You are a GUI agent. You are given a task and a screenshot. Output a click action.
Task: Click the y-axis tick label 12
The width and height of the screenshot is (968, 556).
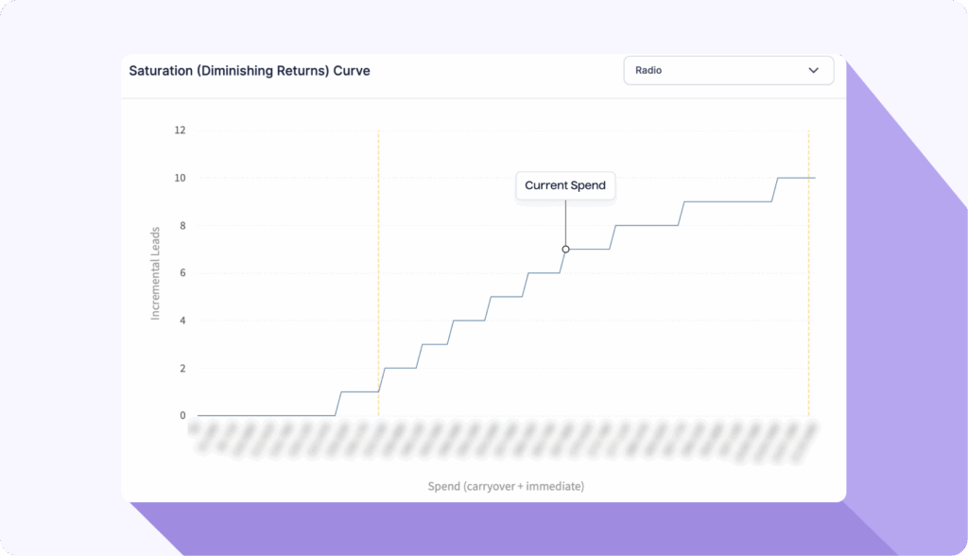point(180,130)
